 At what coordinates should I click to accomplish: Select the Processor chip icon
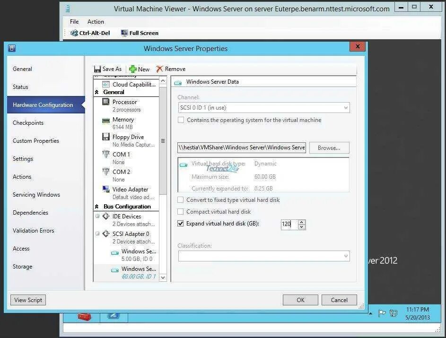tap(106, 102)
